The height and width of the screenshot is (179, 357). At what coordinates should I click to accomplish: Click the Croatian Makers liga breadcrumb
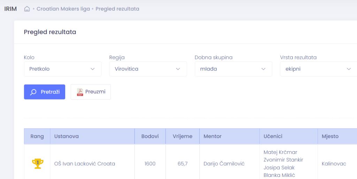[63, 9]
